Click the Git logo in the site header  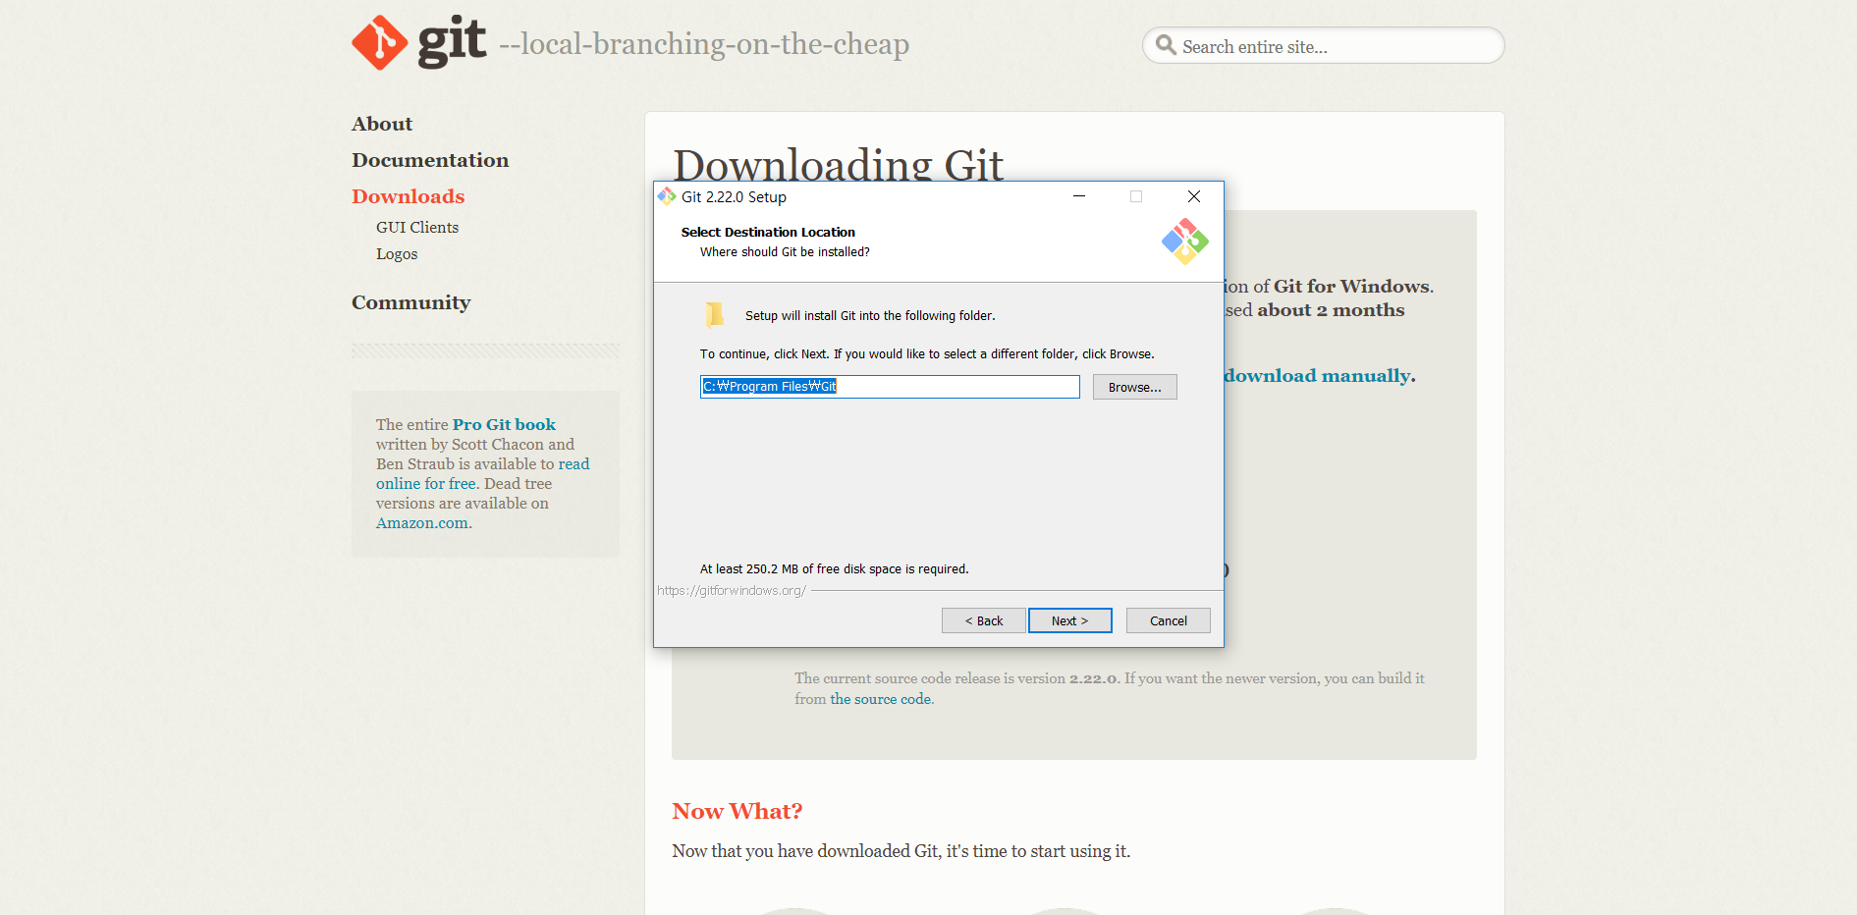coord(419,42)
